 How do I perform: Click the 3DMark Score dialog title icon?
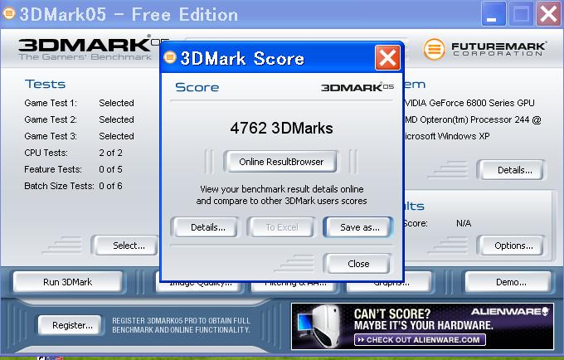[170, 57]
